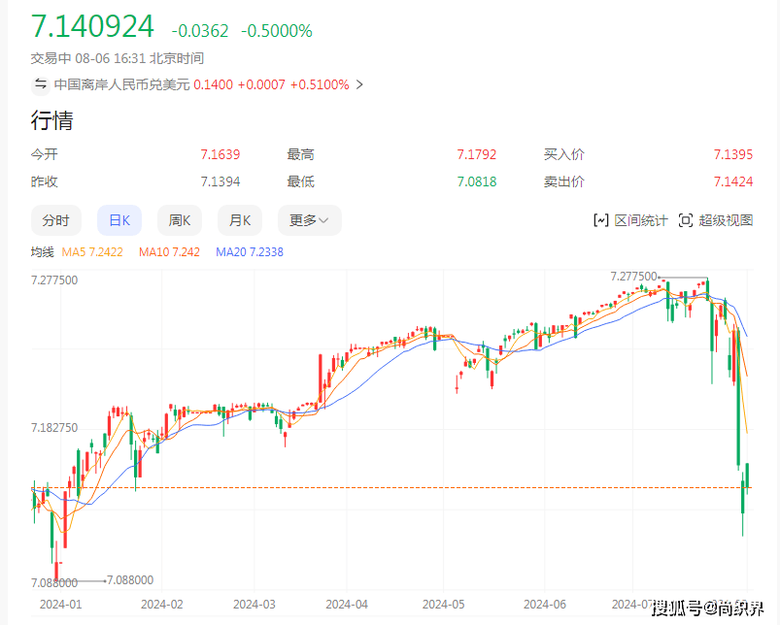Click the top y-axis label 7.277500
This screenshot has width=780, height=625.
click(x=54, y=280)
